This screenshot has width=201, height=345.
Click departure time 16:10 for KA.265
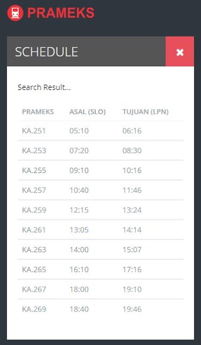point(79,270)
